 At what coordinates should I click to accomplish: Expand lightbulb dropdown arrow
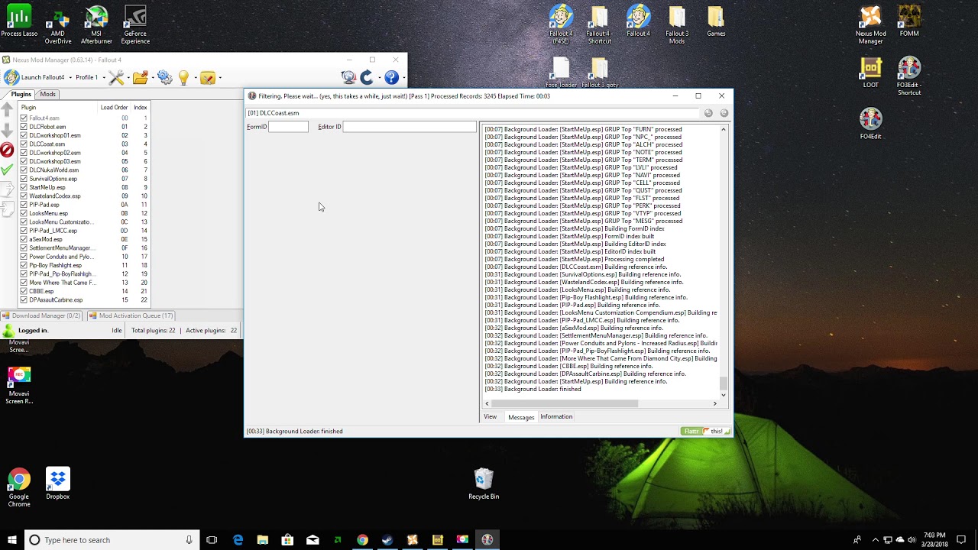pyautogui.click(x=195, y=77)
